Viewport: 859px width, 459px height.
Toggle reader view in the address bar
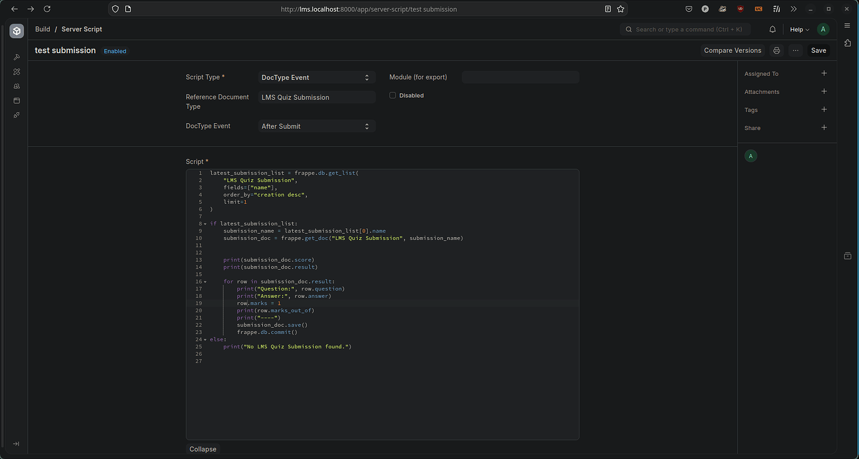click(x=608, y=9)
